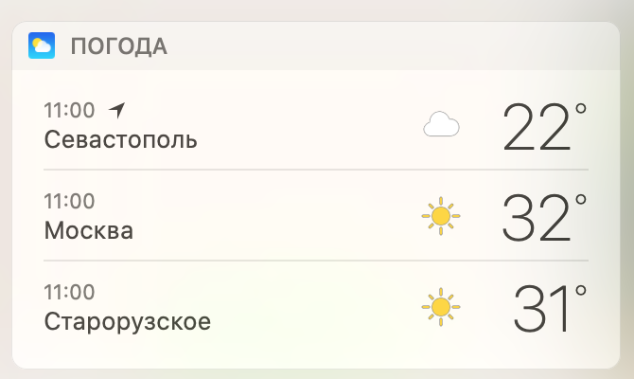
Task: Click the Weather app icon in header
Action: (43, 45)
